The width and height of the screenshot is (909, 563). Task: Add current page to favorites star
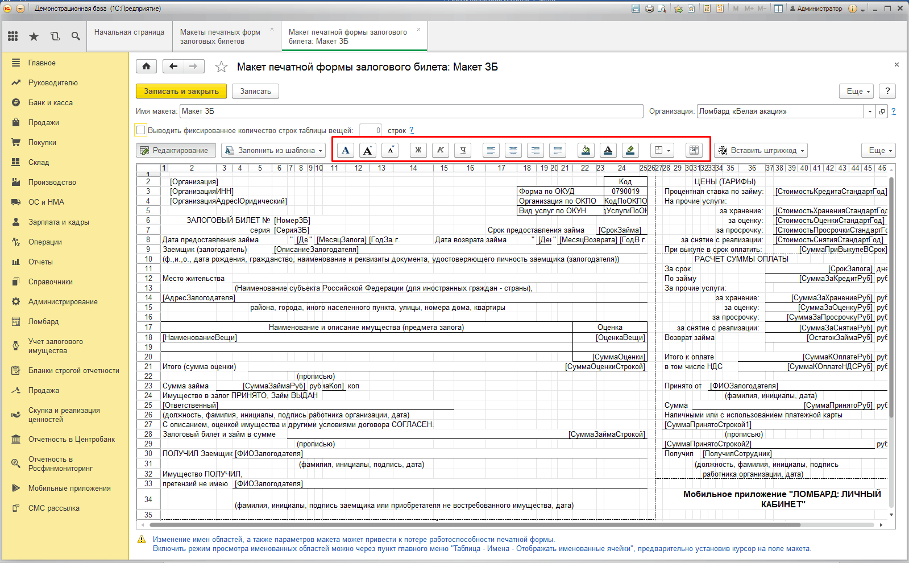tap(221, 67)
